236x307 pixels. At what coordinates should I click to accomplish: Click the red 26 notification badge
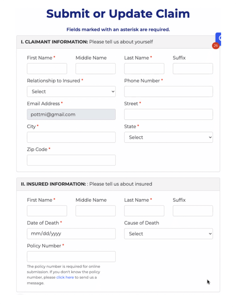[216, 46]
